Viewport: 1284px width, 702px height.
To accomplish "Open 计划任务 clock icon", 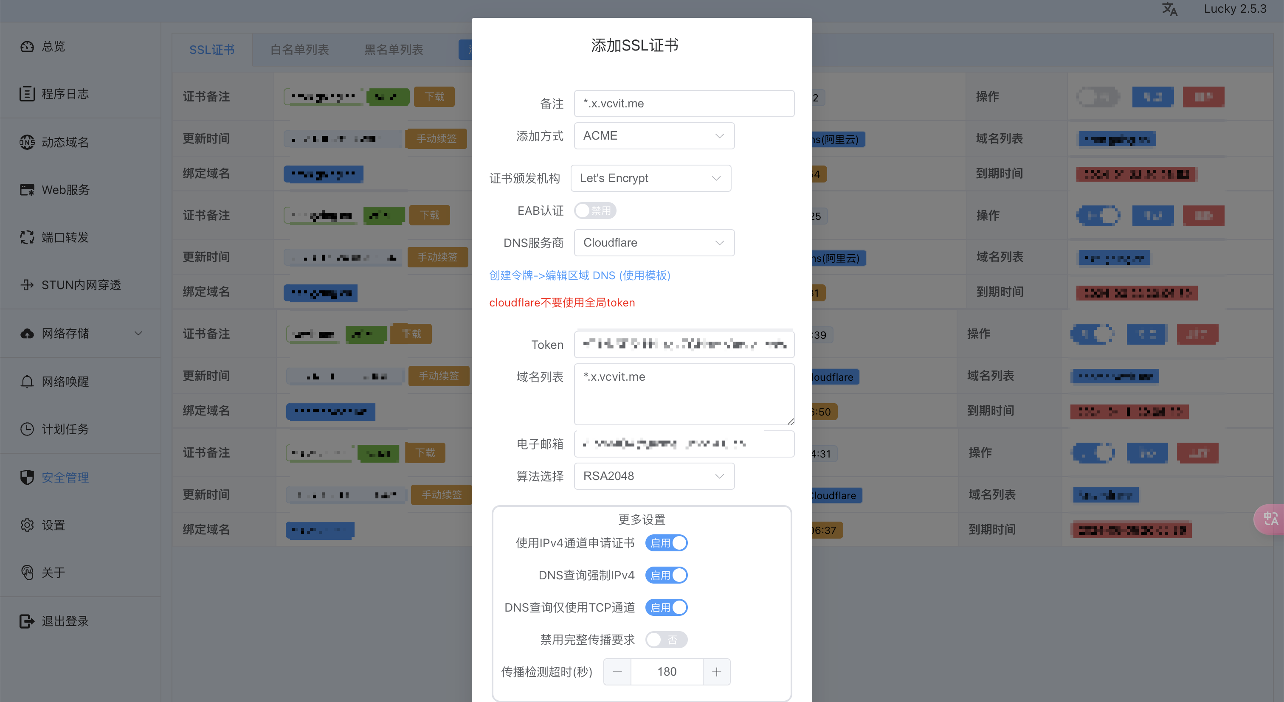I will click(27, 429).
